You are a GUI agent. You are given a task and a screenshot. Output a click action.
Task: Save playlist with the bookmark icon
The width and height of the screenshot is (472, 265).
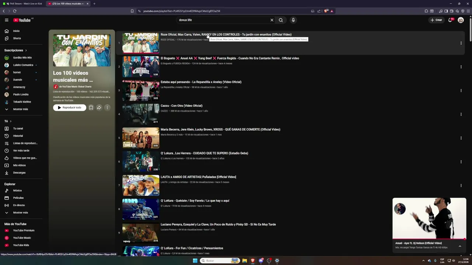click(91, 107)
